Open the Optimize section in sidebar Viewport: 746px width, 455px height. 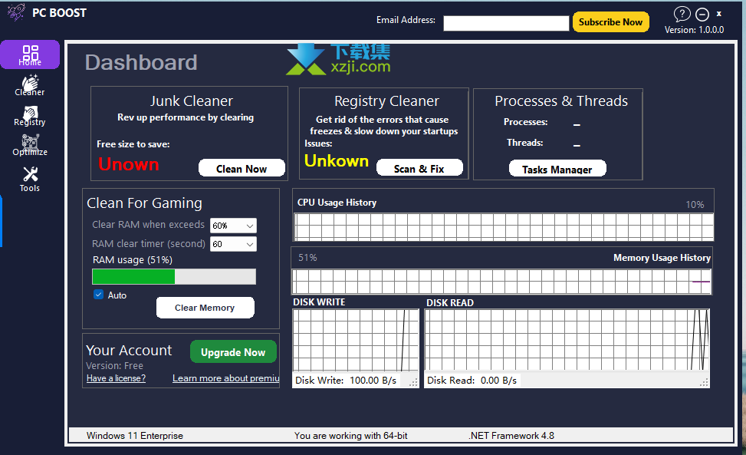click(x=30, y=145)
